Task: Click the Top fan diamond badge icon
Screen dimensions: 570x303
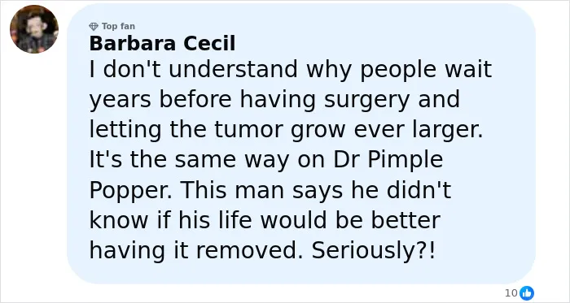Action: 94,27
